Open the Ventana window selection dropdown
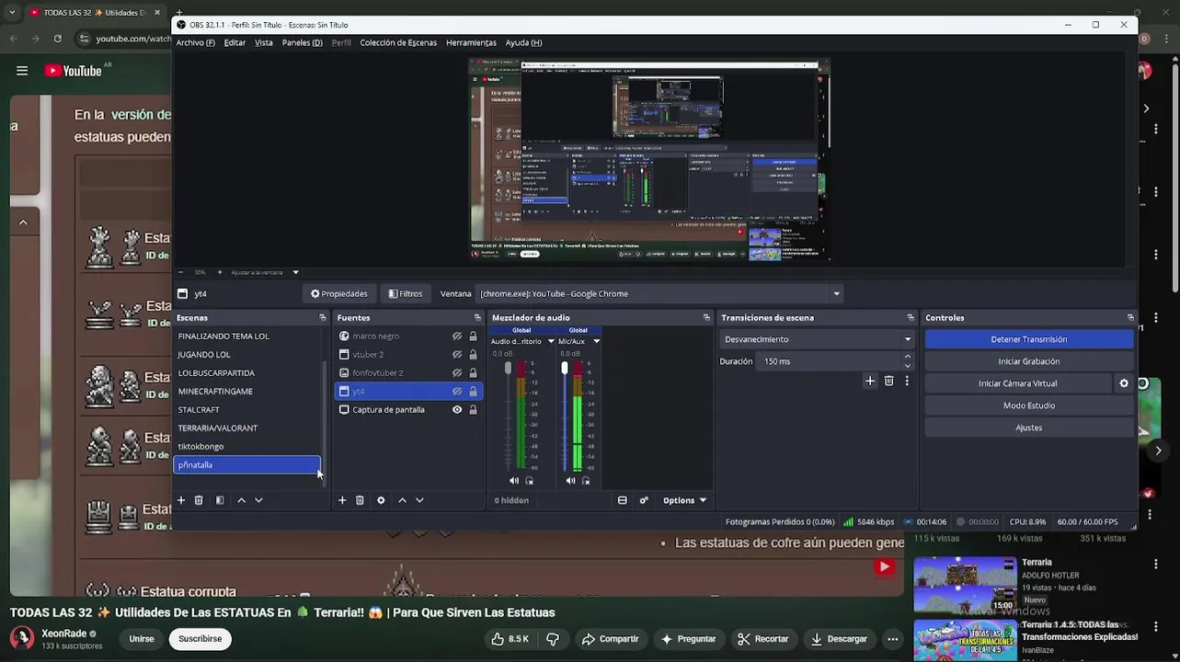 (x=659, y=294)
